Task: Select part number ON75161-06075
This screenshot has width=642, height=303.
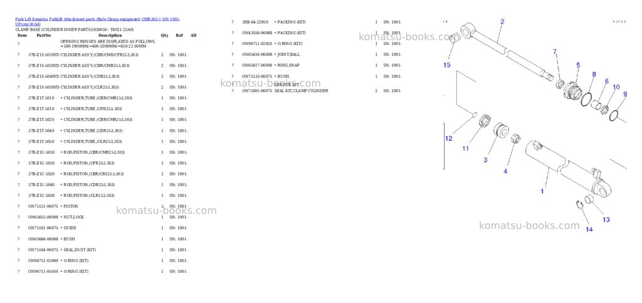Action: point(43,228)
